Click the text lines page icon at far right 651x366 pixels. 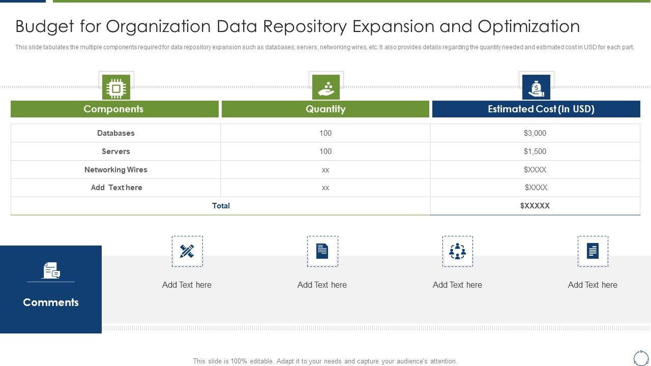[593, 251]
